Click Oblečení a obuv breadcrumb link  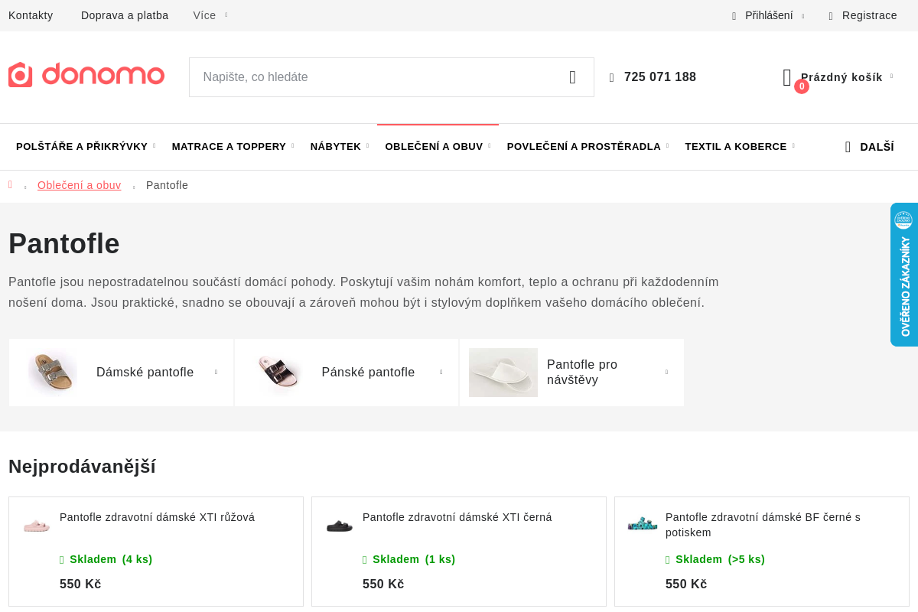pos(80,185)
